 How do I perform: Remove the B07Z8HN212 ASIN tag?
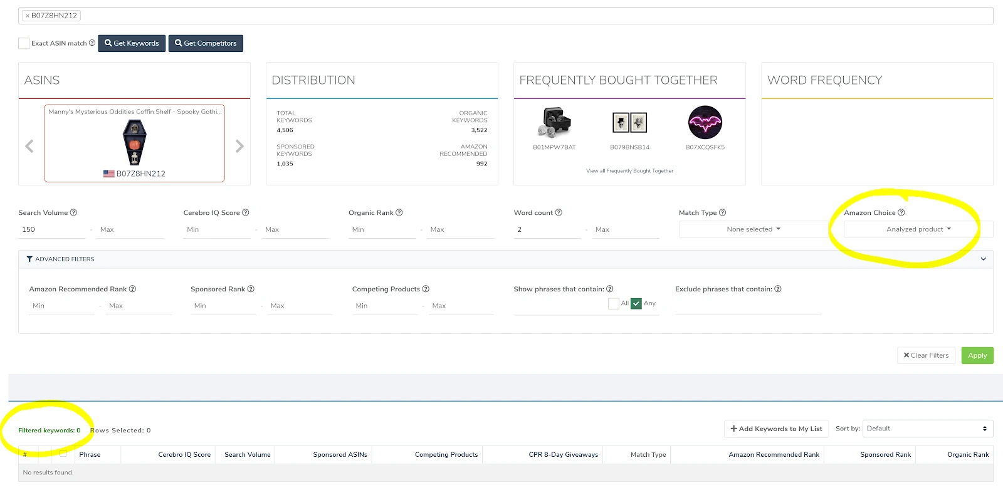pyautogui.click(x=28, y=16)
